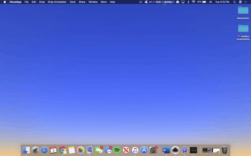Select the random screenshots folder
Screen dimensions: 251x156
tap(243, 29)
